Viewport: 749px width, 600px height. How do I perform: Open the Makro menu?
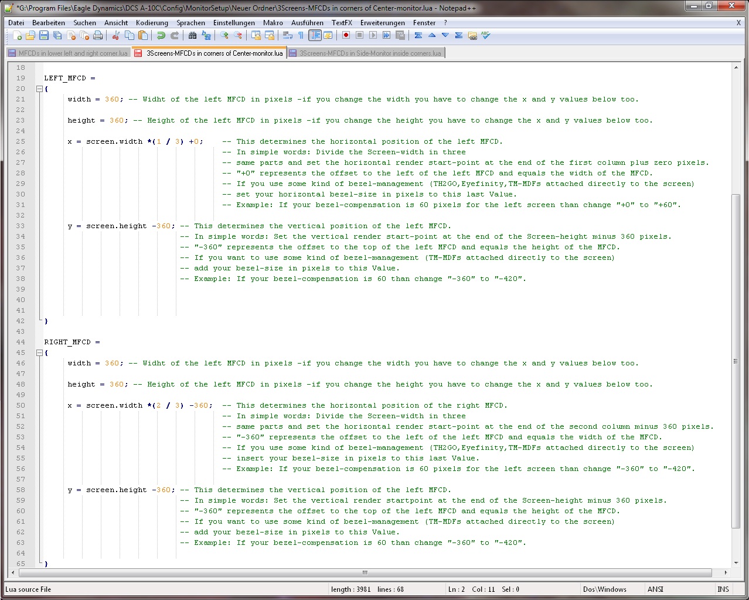click(x=273, y=23)
